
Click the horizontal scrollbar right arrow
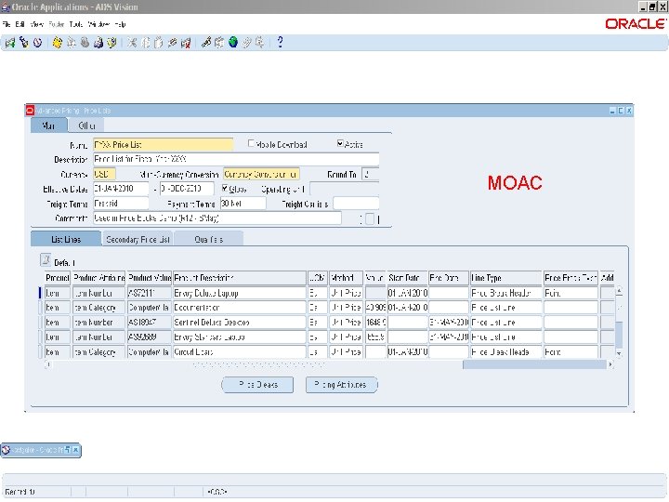coord(610,364)
